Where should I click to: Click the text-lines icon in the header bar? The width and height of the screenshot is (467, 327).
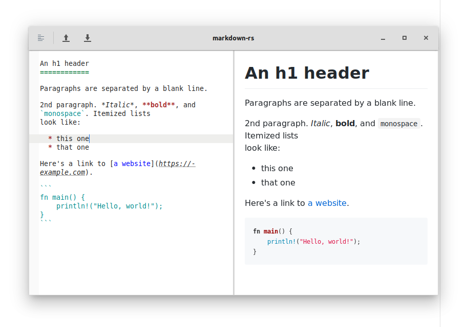click(x=41, y=38)
